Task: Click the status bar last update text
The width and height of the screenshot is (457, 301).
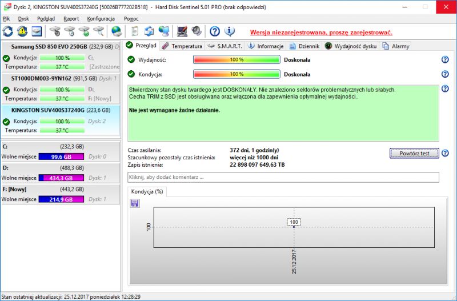Action: [x=71, y=296]
